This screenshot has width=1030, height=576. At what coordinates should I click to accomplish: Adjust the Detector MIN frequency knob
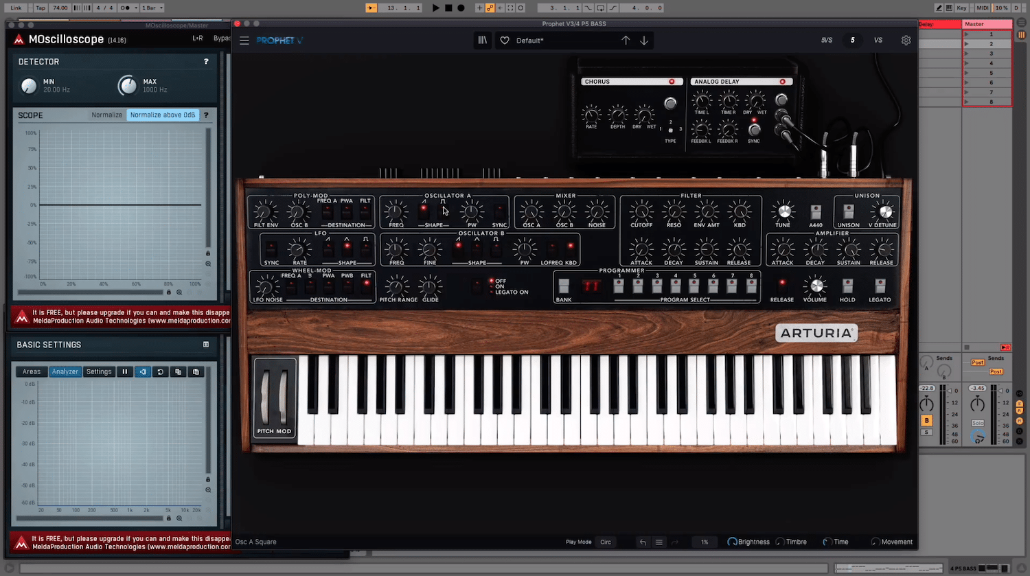point(29,86)
